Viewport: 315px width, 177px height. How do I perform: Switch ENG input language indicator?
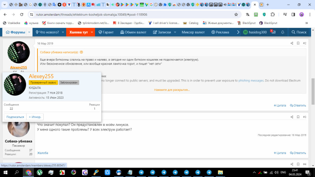tap(283, 172)
